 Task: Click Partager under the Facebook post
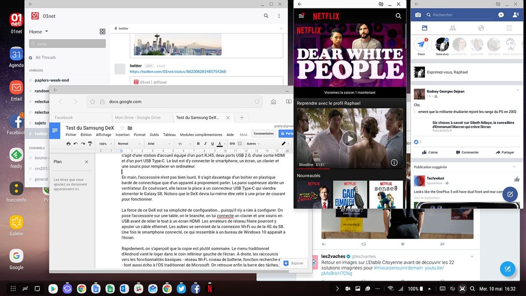505,152
